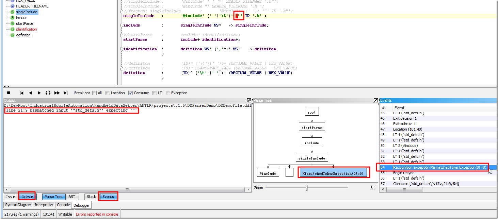Image resolution: width=498 pixels, height=219 pixels.
Task: Click the collapse arrows above the debugger panel
Action: coord(6,86)
